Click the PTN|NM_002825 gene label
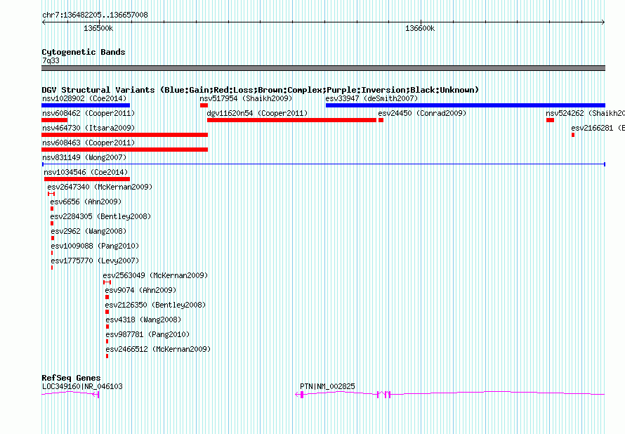625x434 pixels. [327, 386]
